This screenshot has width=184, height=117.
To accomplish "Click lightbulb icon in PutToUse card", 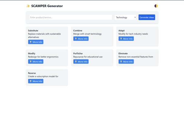I will click(76, 62).
